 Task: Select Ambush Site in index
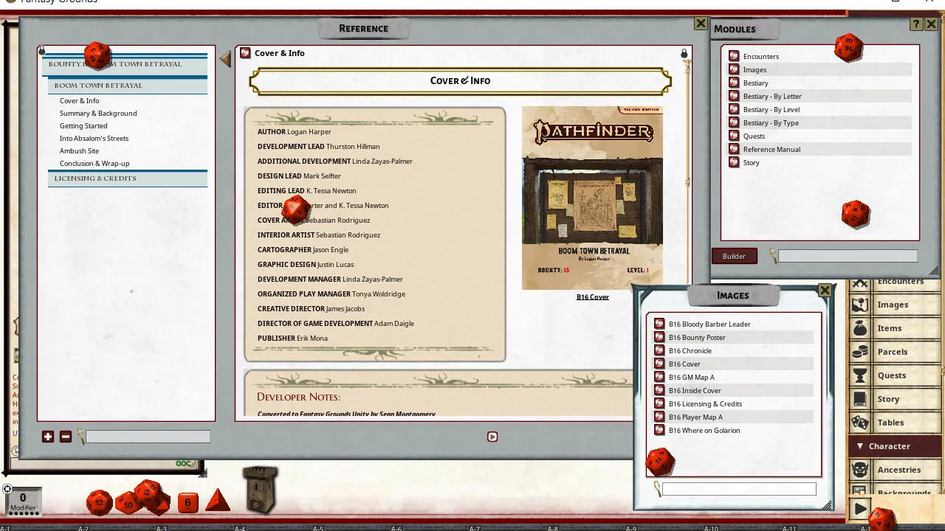point(79,151)
